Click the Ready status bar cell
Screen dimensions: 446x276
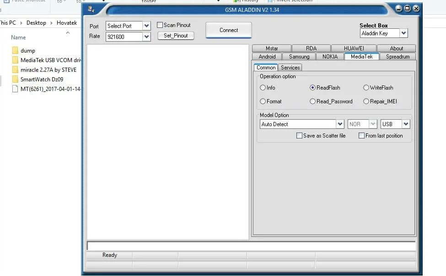click(x=109, y=255)
